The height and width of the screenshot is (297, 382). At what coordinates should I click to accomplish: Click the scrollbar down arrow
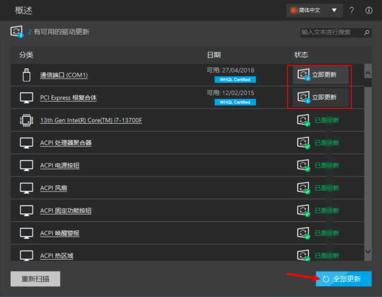coord(367,252)
